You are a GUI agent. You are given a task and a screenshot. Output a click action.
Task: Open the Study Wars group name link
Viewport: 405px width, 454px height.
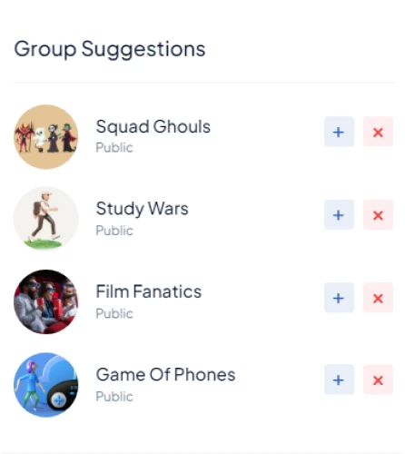point(142,209)
